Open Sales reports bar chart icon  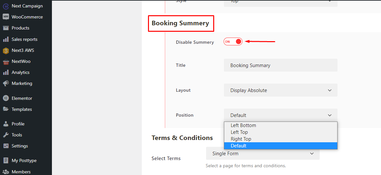coord(6,39)
